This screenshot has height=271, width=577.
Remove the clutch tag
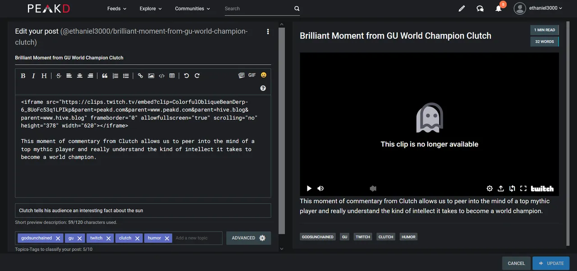[x=137, y=238]
